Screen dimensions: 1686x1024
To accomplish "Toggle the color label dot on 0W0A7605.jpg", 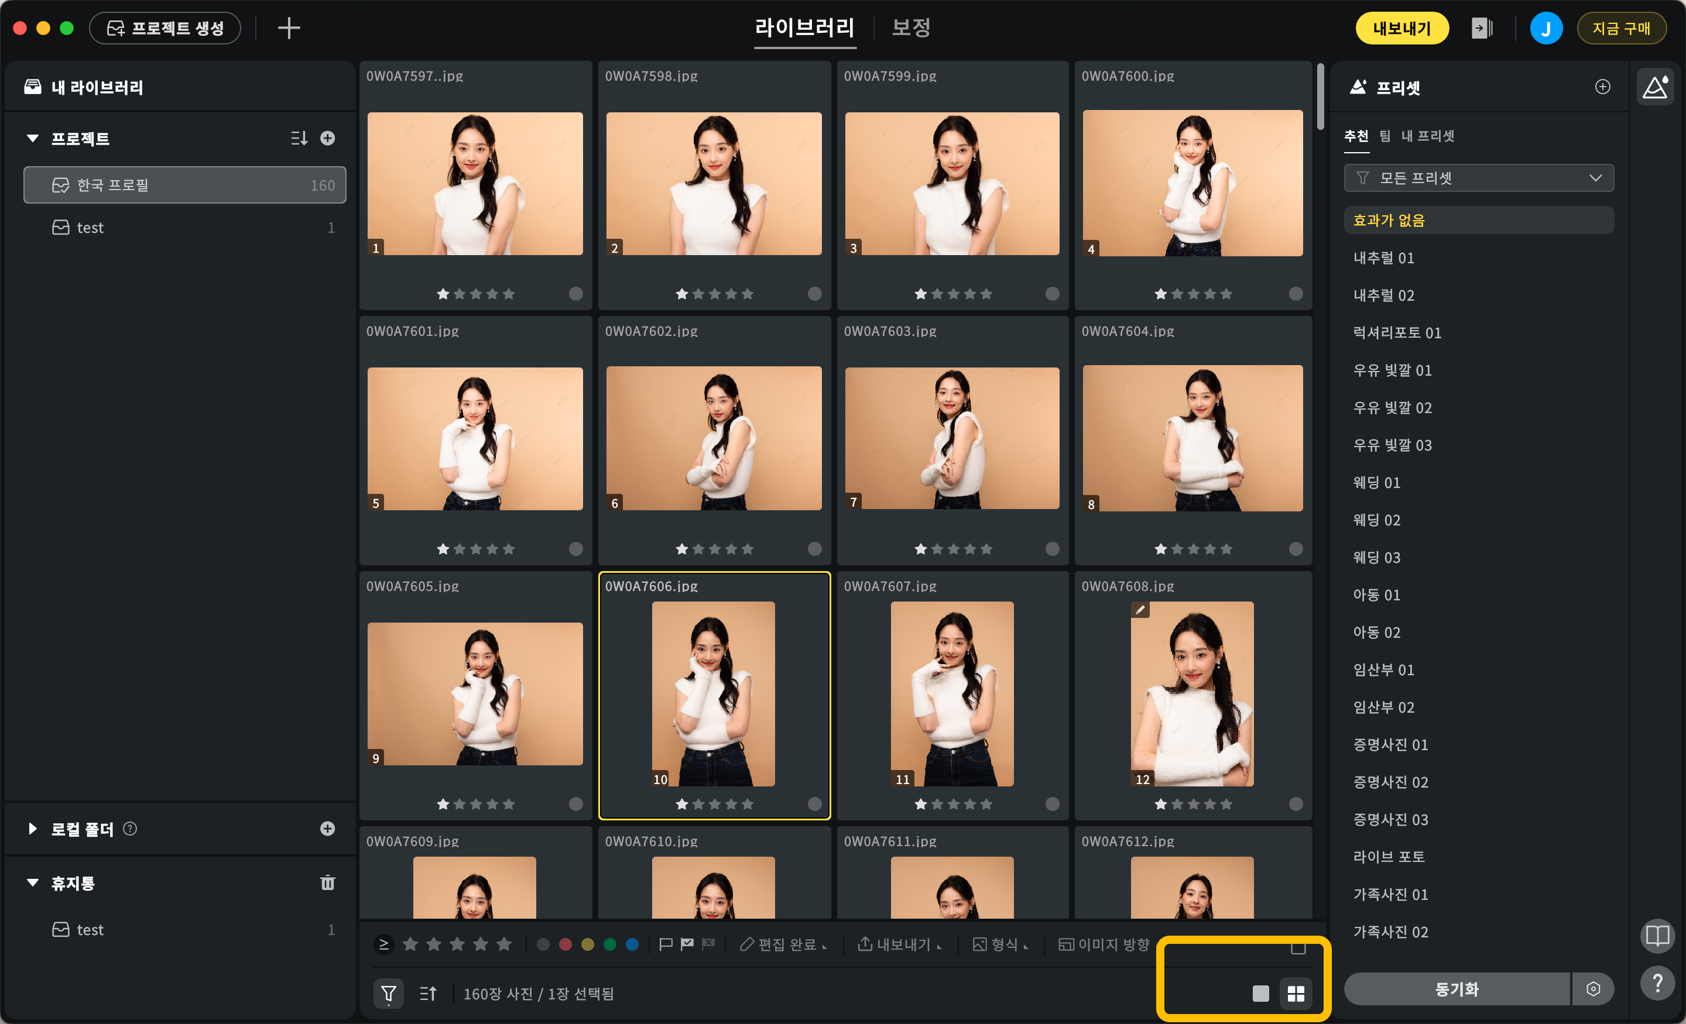I will click(576, 804).
